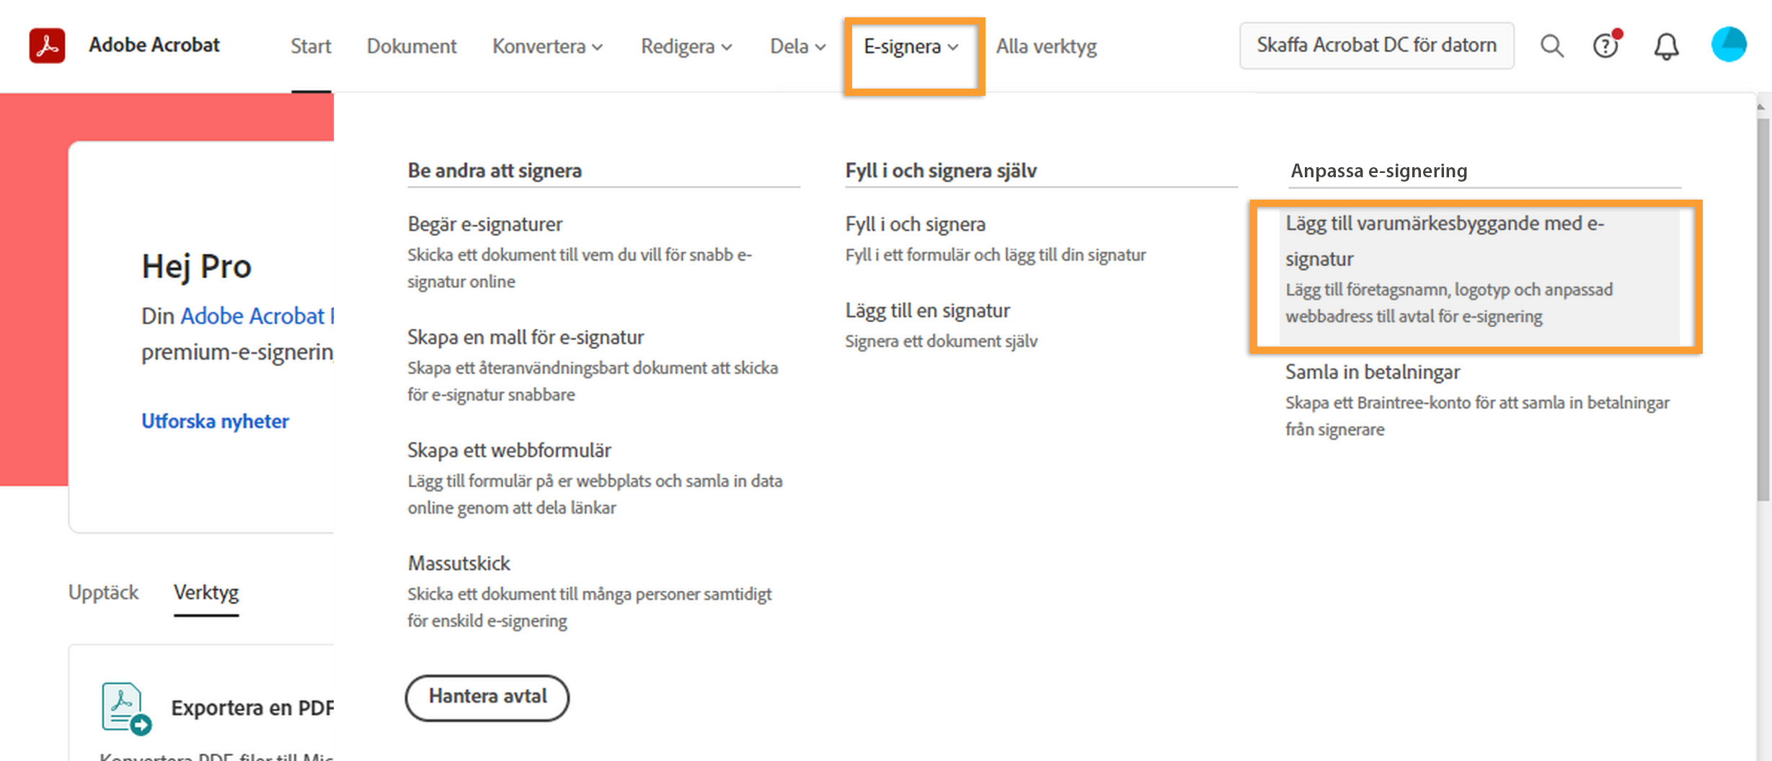Open the Dela dropdown menu

coord(797,46)
